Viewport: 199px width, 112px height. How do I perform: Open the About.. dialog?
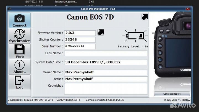click(20, 67)
